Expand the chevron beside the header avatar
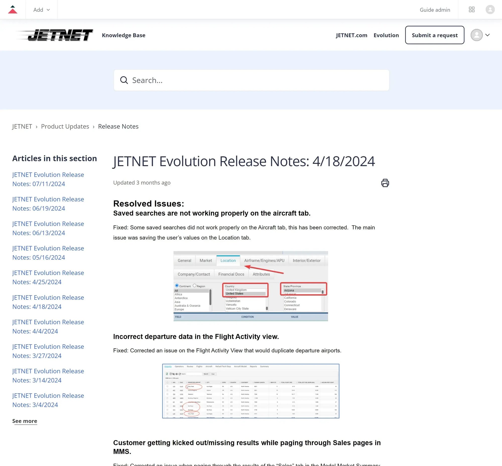 pos(487,35)
